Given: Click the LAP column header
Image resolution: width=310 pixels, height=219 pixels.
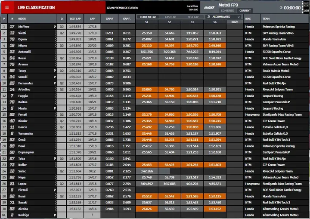Looking at the screenshot, I should point(92,19).
